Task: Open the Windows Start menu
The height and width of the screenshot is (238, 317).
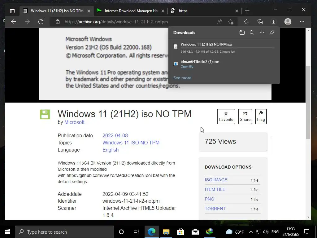Action: click(x=7, y=232)
